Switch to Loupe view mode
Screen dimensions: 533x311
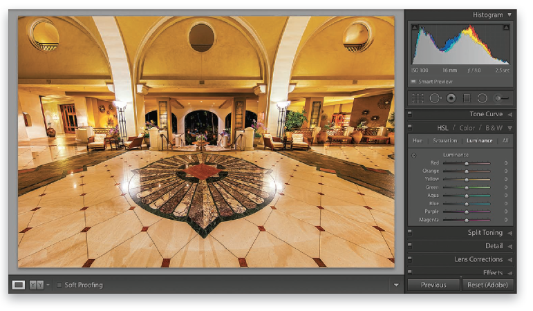(19, 285)
